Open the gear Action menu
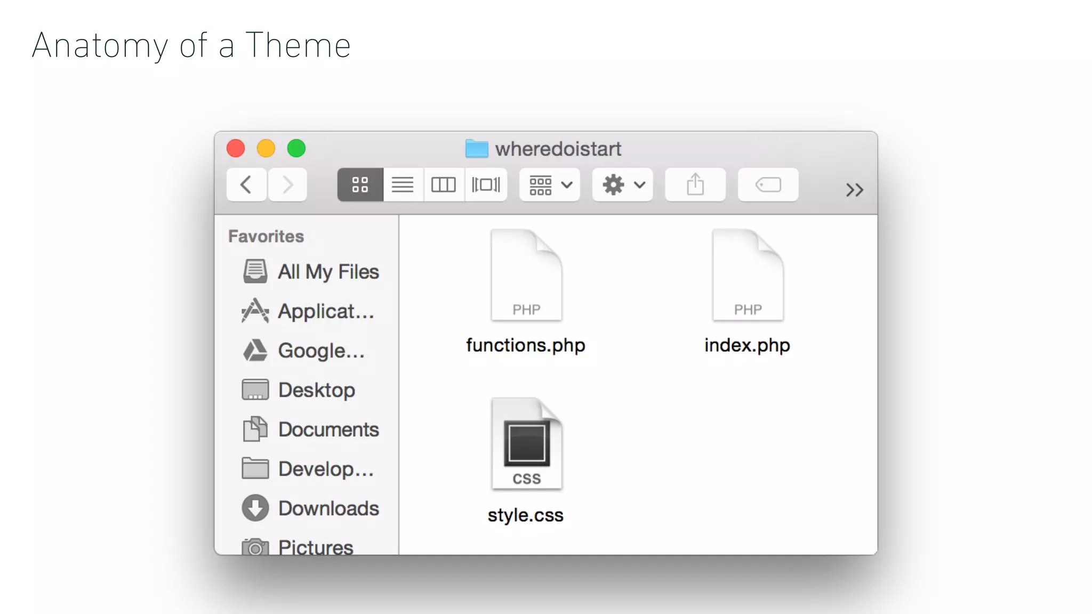Viewport: 1092px width, 614px height. [x=623, y=185]
